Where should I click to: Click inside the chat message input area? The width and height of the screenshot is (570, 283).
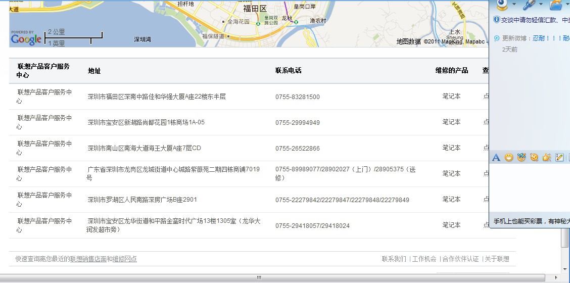point(530,187)
